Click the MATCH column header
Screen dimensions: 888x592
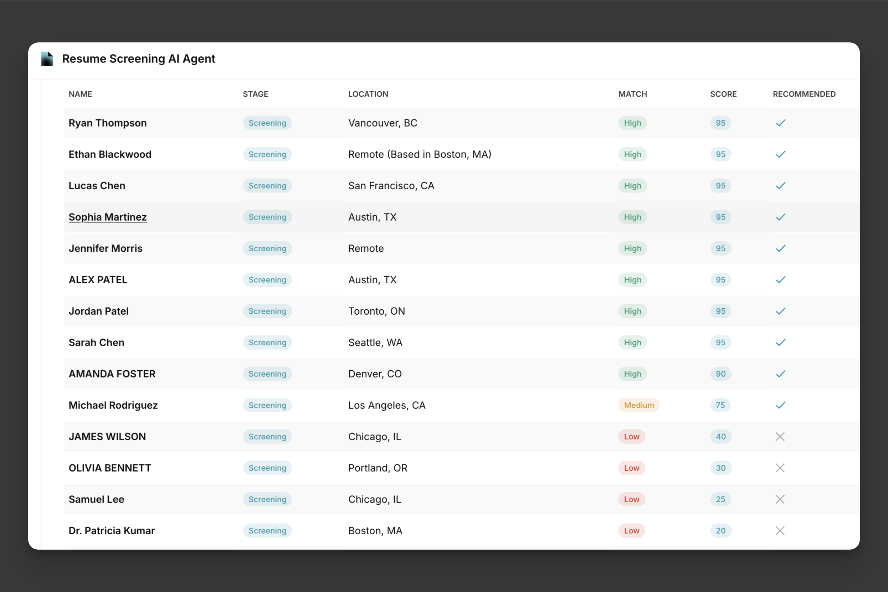click(x=632, y=94)
